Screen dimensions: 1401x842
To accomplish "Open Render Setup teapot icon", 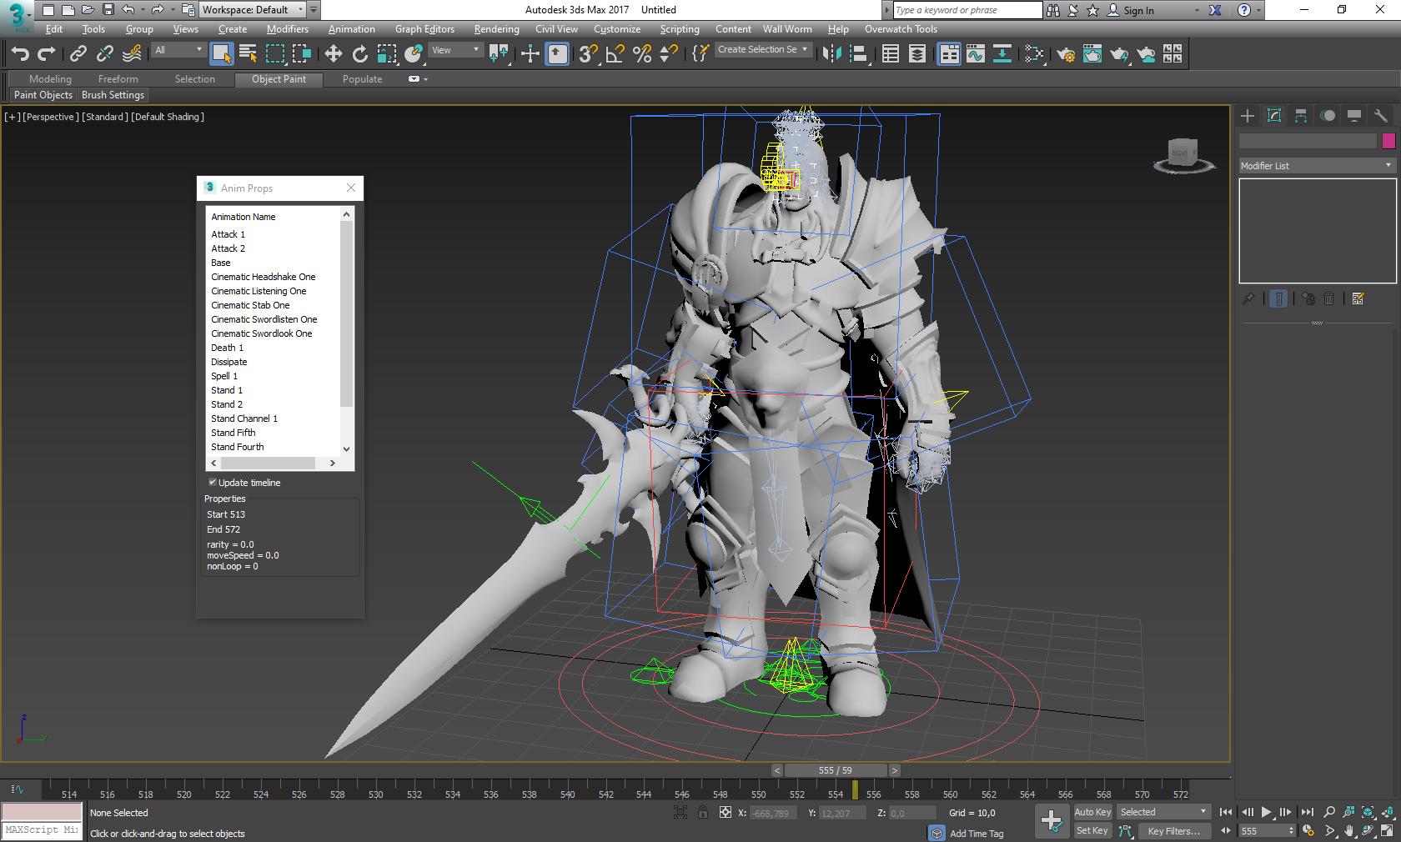I will (1066, 54).
